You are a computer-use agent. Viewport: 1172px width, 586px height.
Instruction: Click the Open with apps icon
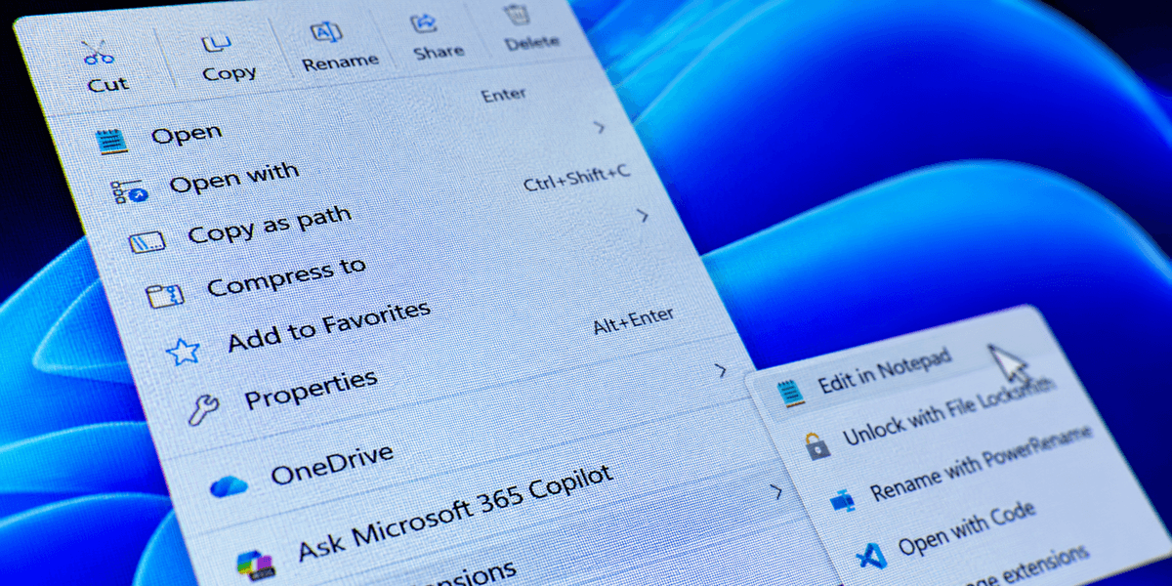(x=129, y=191)
